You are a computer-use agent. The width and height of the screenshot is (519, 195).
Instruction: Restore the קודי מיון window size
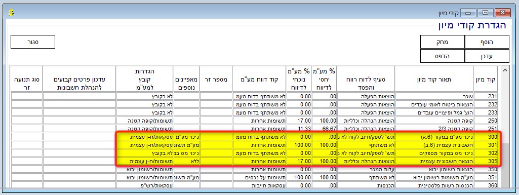coord(485,13)
